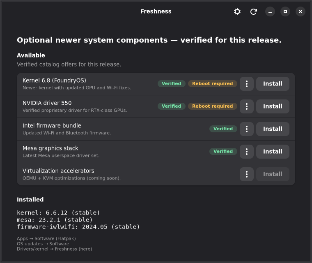Image resolution: width=312 pixels, height=263 pixels.
Task: Click the refresh catalog icon
Action: pos(254,12)
